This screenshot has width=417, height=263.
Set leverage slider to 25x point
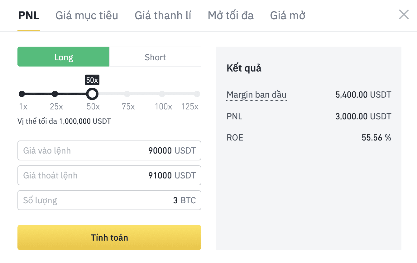coord(55,94)
